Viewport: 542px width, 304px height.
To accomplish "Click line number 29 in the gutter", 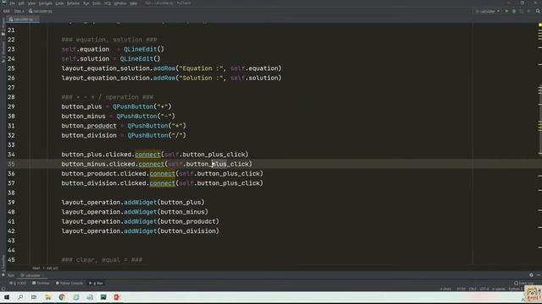I will pyautogui.click(x=11, y=107).
